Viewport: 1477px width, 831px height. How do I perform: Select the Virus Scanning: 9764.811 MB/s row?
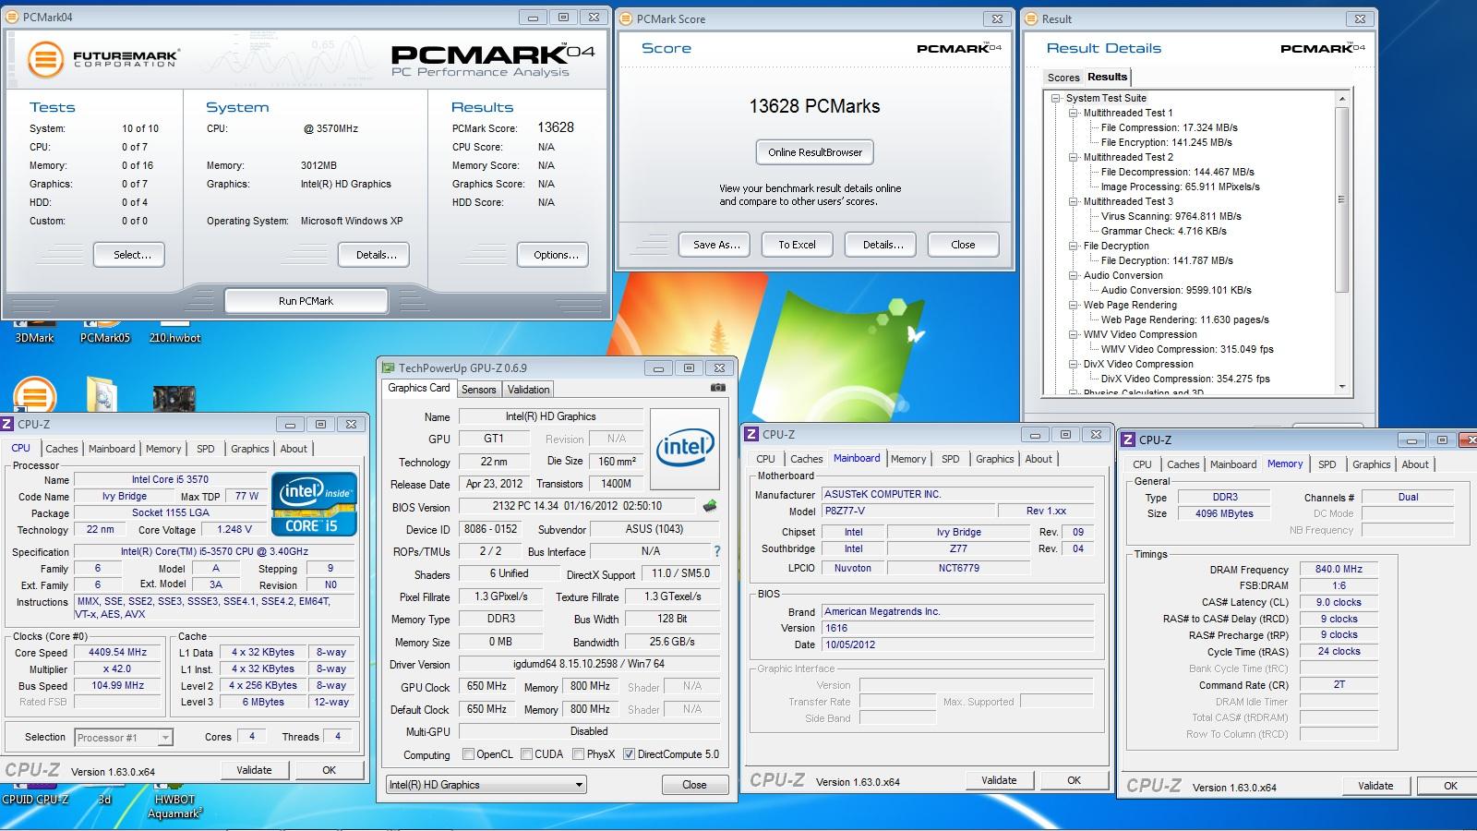[1171, 216]
